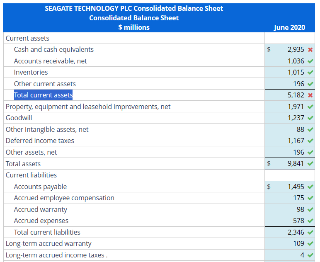Image resolution: width=320 pixels, height=262 pixels.
Task: Click the Accrued warranty label under Current liabilities
Action: [x=40, y=210]
